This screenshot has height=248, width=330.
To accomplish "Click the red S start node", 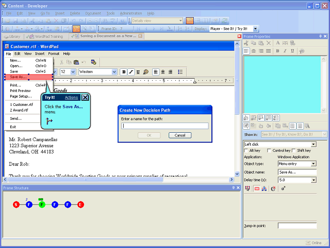I will coord(16,205).
